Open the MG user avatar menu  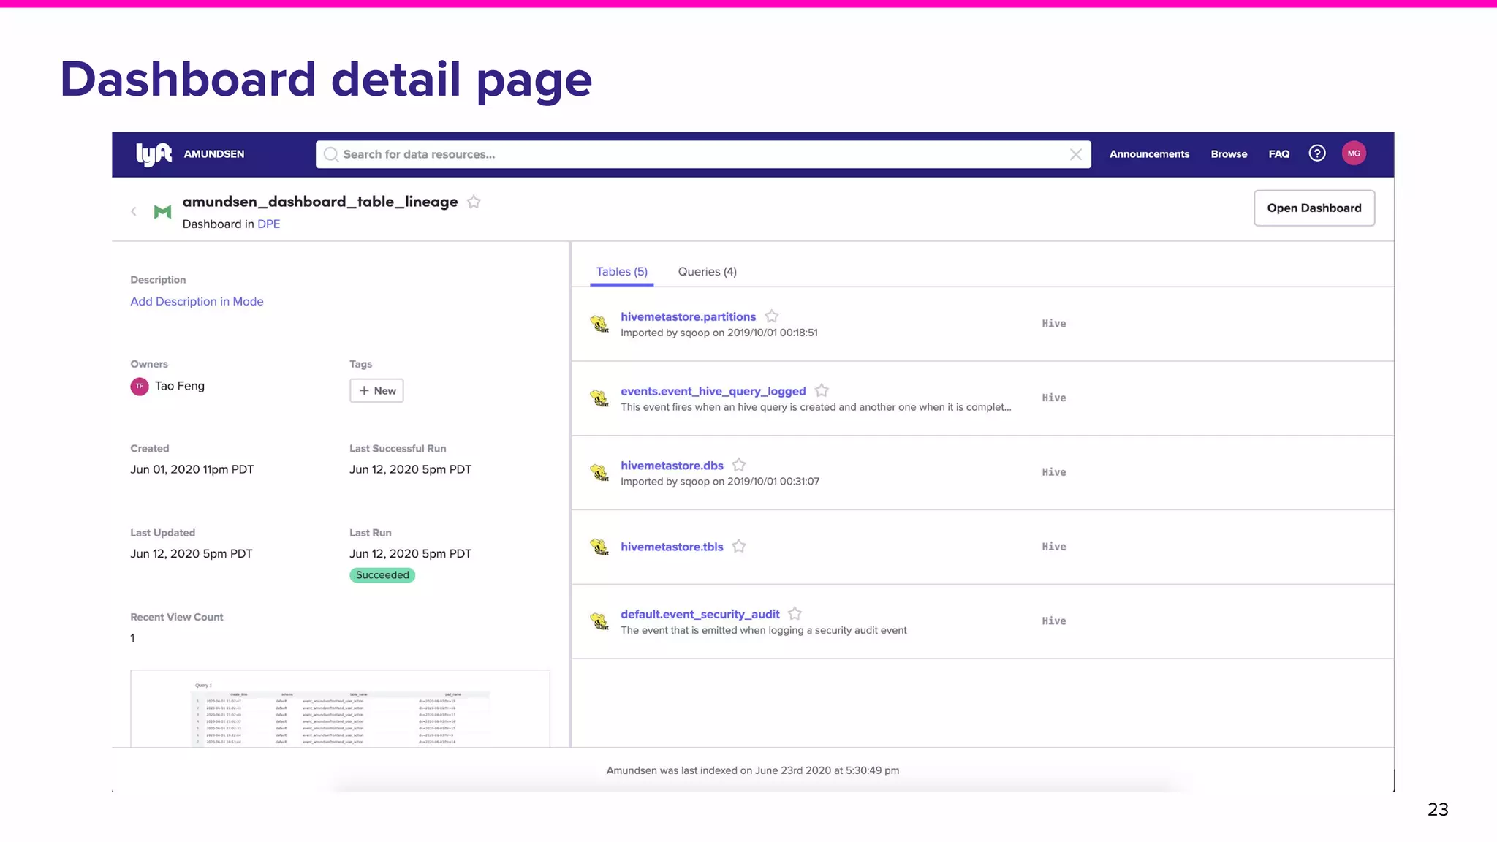pos(1354,153)
